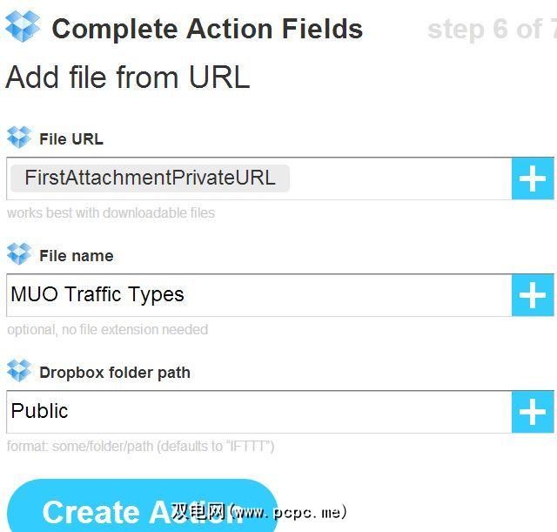Image resolution: width=557 pixels, height=532 pixels.
Task: Click the Dropbox folder path label
Action: pyautogui.click(x=115, y=372)
